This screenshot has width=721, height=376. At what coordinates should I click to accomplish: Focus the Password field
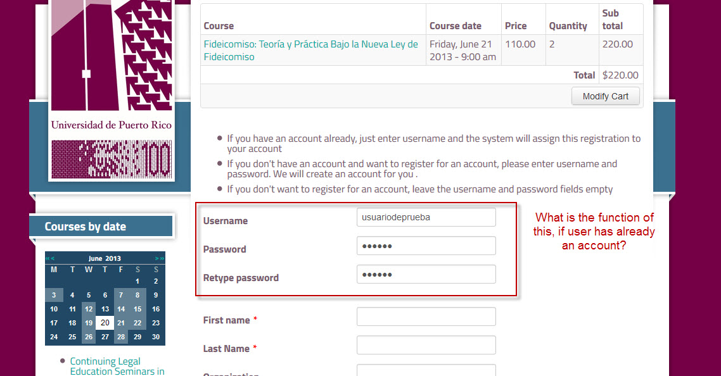(x=426, y=246)
